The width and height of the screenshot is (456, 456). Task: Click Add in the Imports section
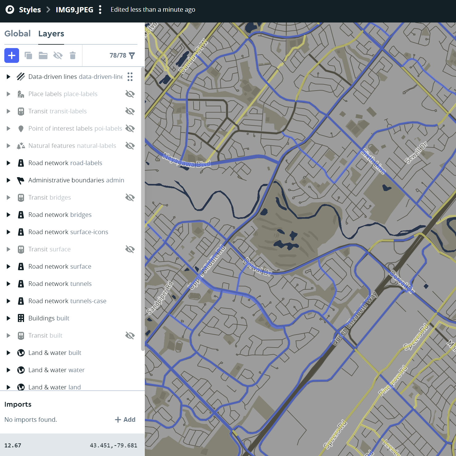[125, 419]
